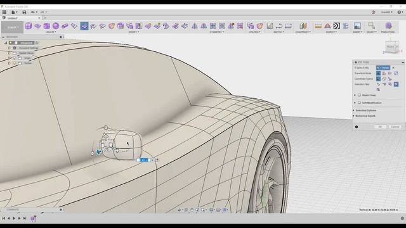
Task: Open the SCULPT workspace switcher
Action: [x=12, y=27]
